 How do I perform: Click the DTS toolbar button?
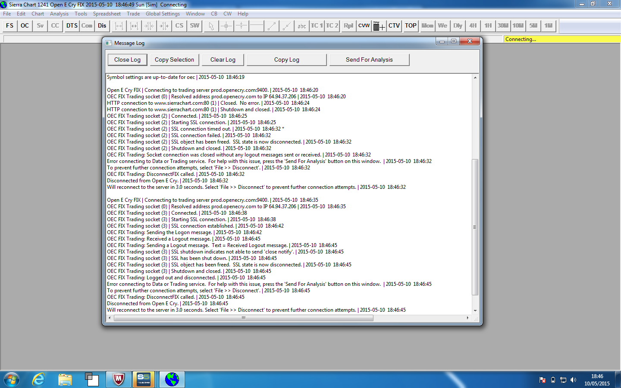[72, 26]
